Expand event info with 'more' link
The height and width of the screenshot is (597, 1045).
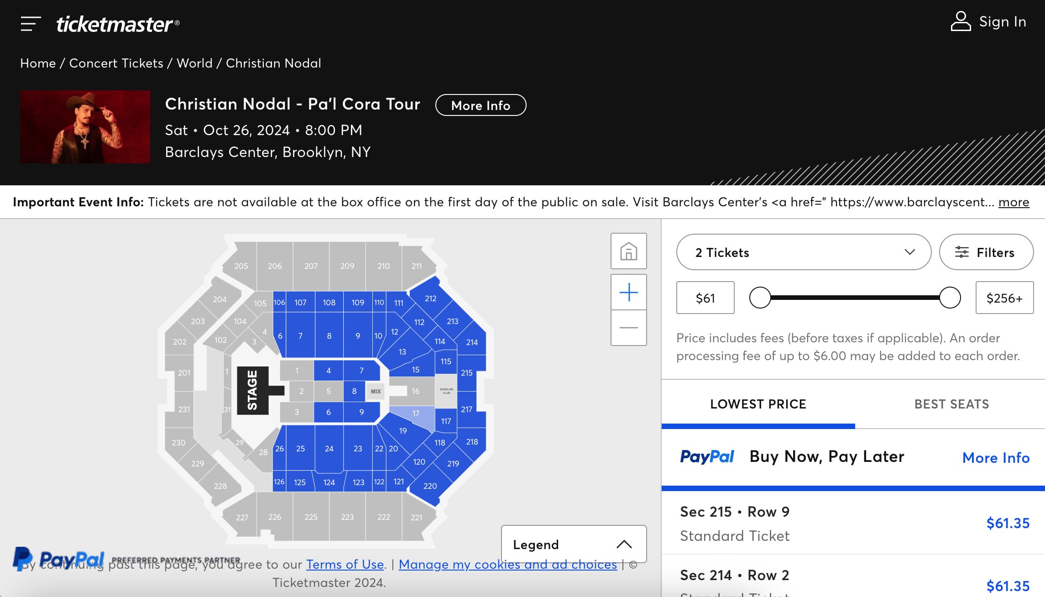tap(1014, 202)
